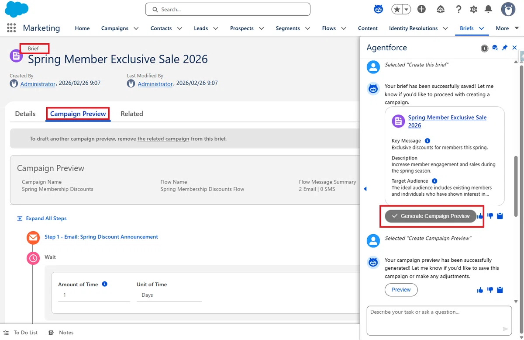Send the Agentforce message arrow
The height and width of the screenshot is (340, 524).
[505, 329]
